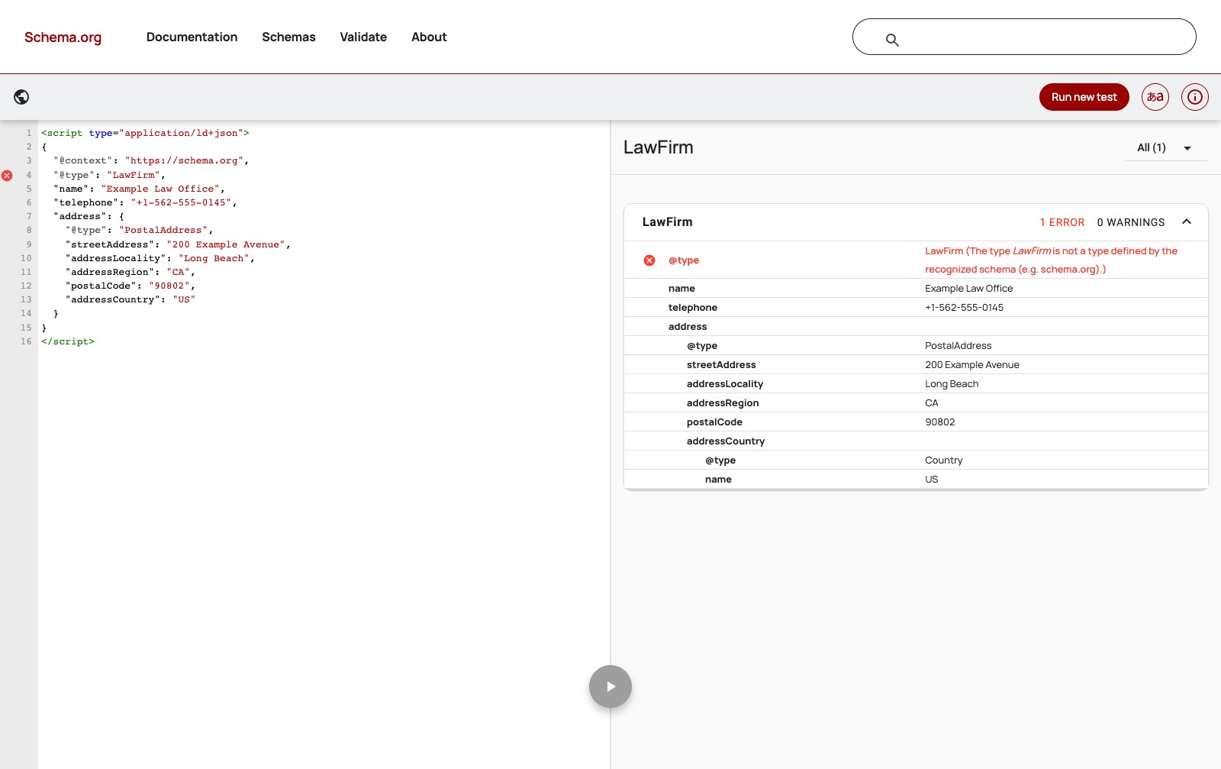
Task: Open the Schemas menu
Action: [288, 37]
